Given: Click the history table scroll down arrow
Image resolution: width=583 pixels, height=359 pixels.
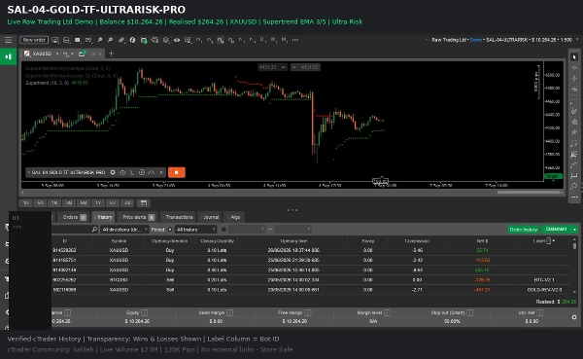Looking at the screenshot, I should tap(575, 292).
